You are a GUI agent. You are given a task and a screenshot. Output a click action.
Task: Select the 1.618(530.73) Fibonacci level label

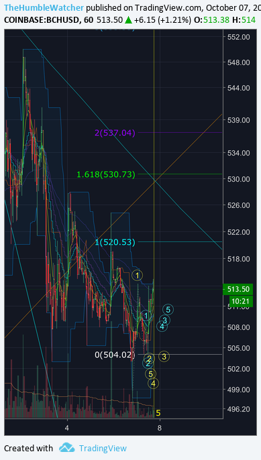pyautogui.click(x=106, y=174)
